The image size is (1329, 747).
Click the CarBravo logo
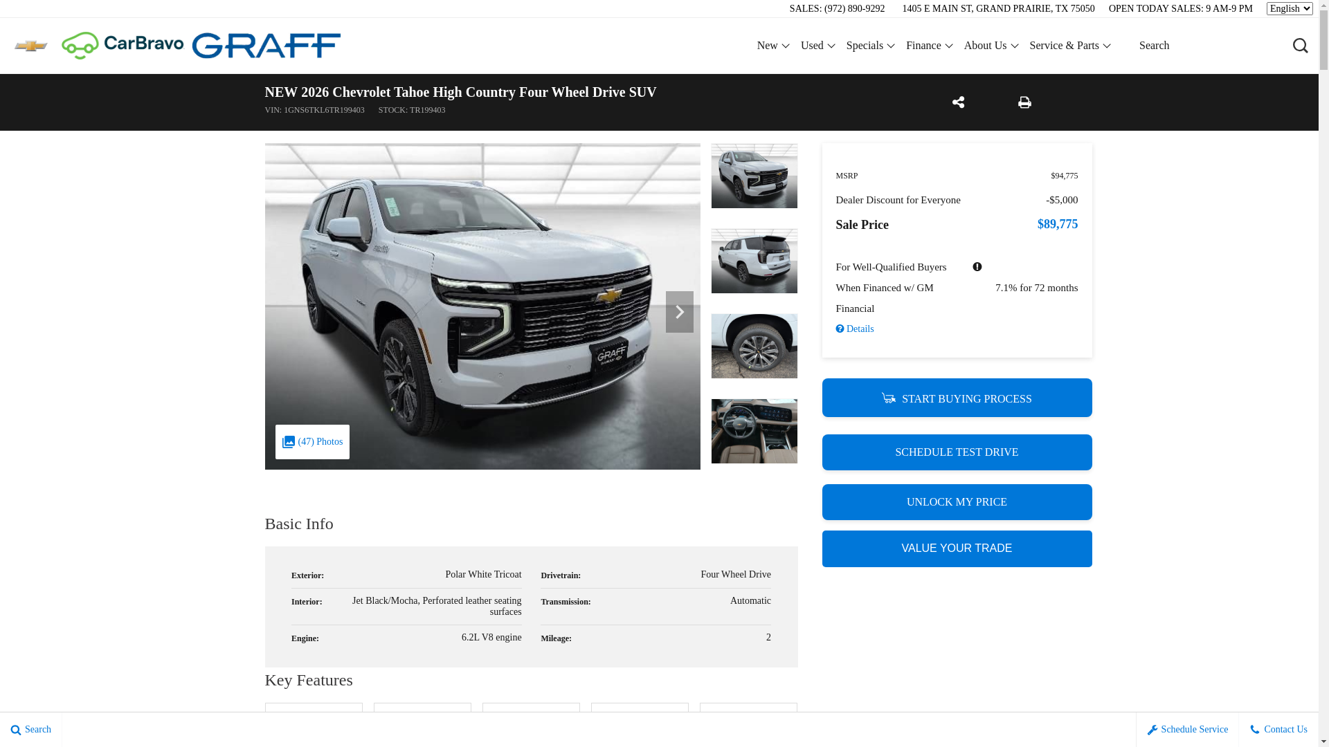pos(123,46)
